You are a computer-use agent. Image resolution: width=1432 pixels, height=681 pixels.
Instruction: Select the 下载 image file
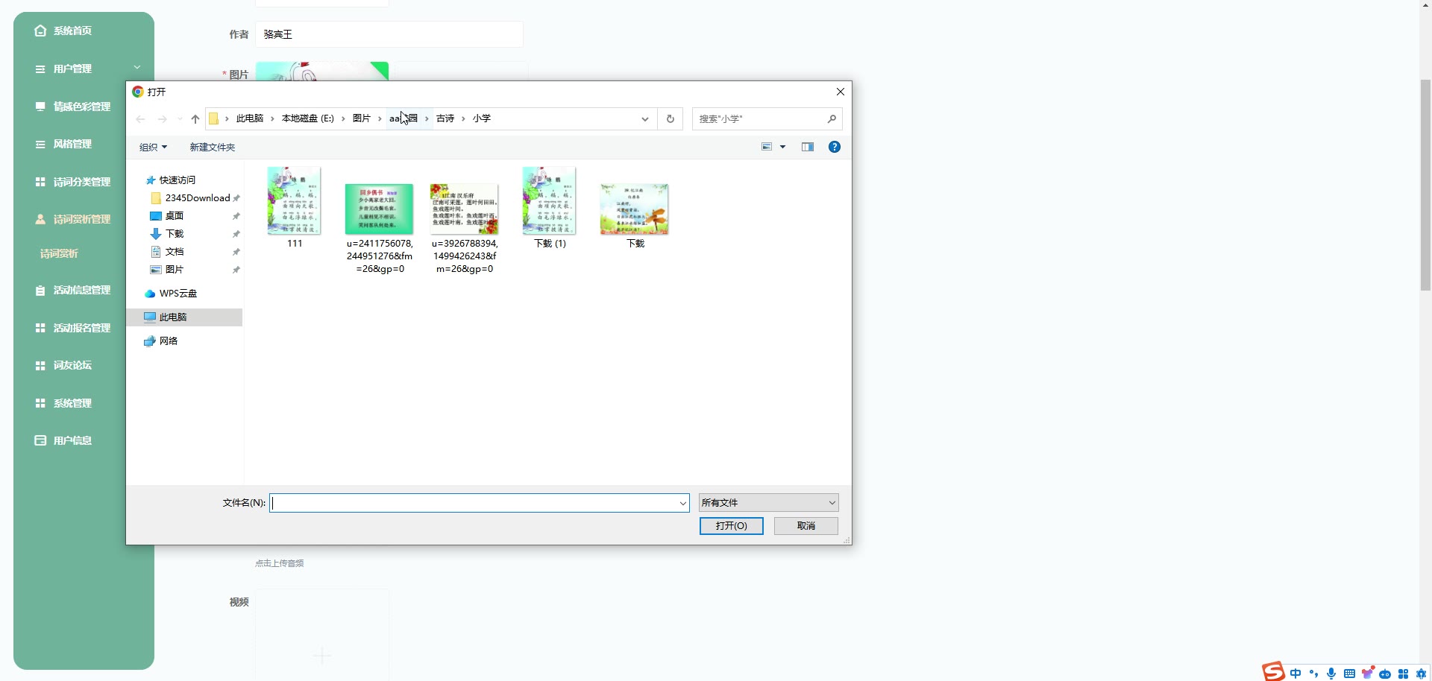(635, 216)
